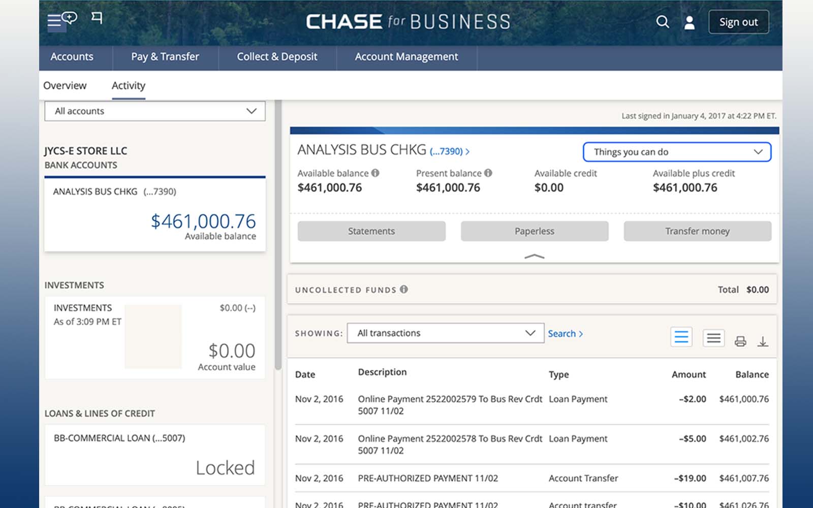Open the user profile icon
The width and height of the screenshot is (813, 508).
coord(690,22)
